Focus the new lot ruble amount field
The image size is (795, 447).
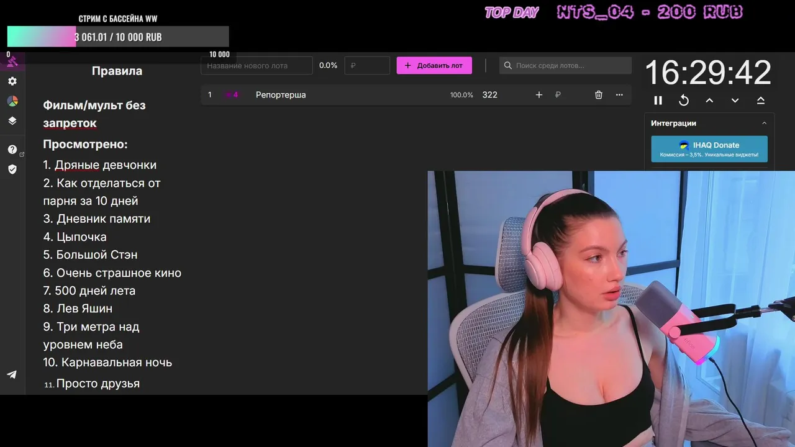pyautogui.click(x=367, y=65)
